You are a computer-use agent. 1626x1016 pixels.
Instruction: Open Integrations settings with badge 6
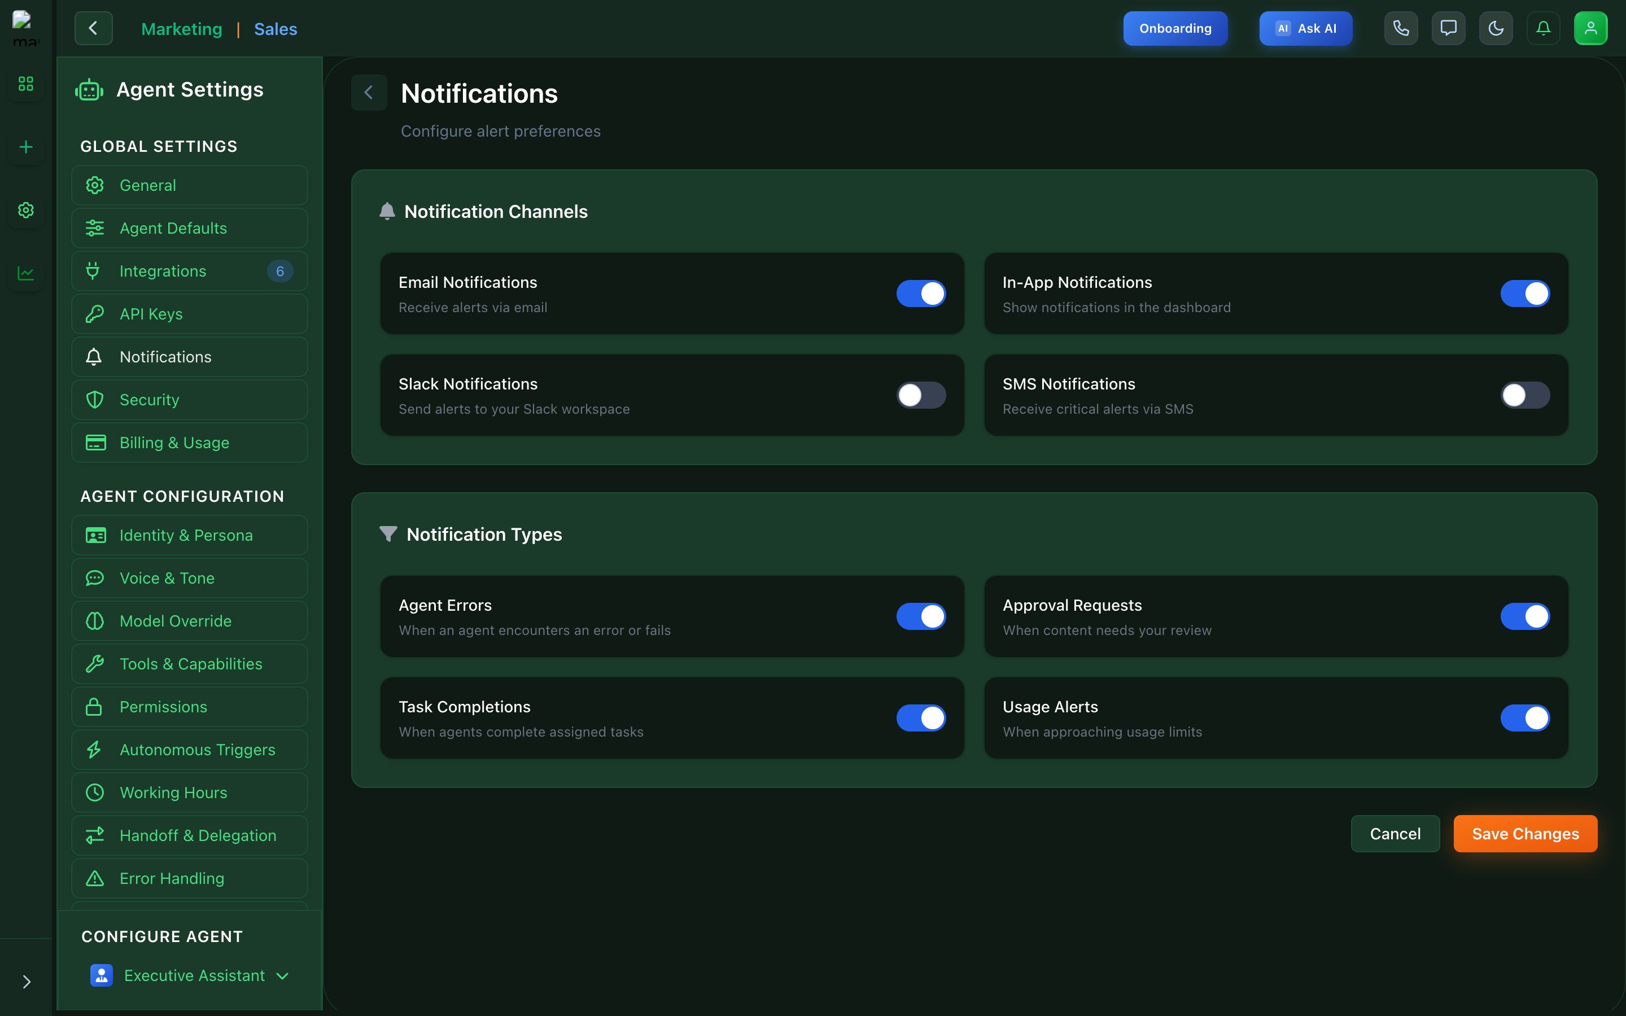coord(190,271)
